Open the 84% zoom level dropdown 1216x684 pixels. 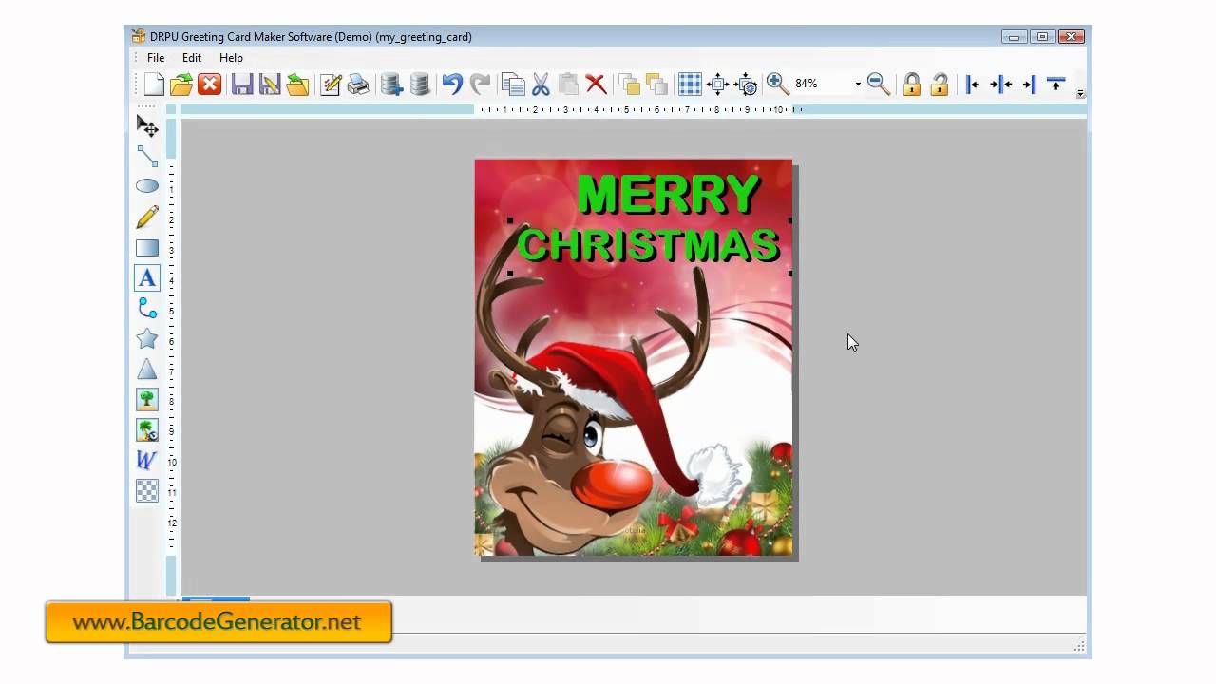tap(857, 85)
